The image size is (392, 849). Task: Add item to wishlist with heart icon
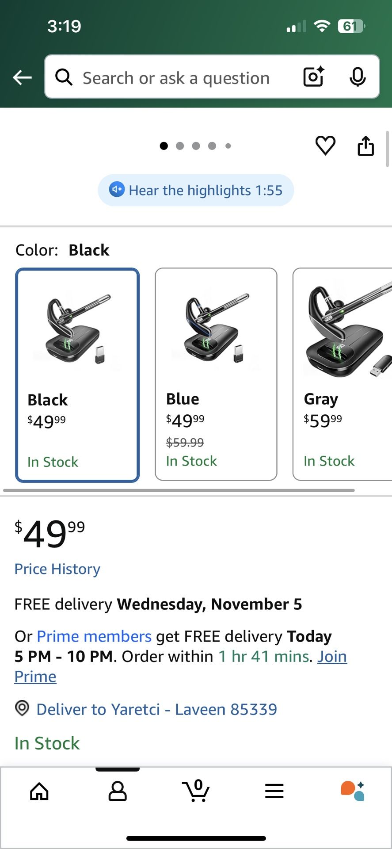click(325, 145)
